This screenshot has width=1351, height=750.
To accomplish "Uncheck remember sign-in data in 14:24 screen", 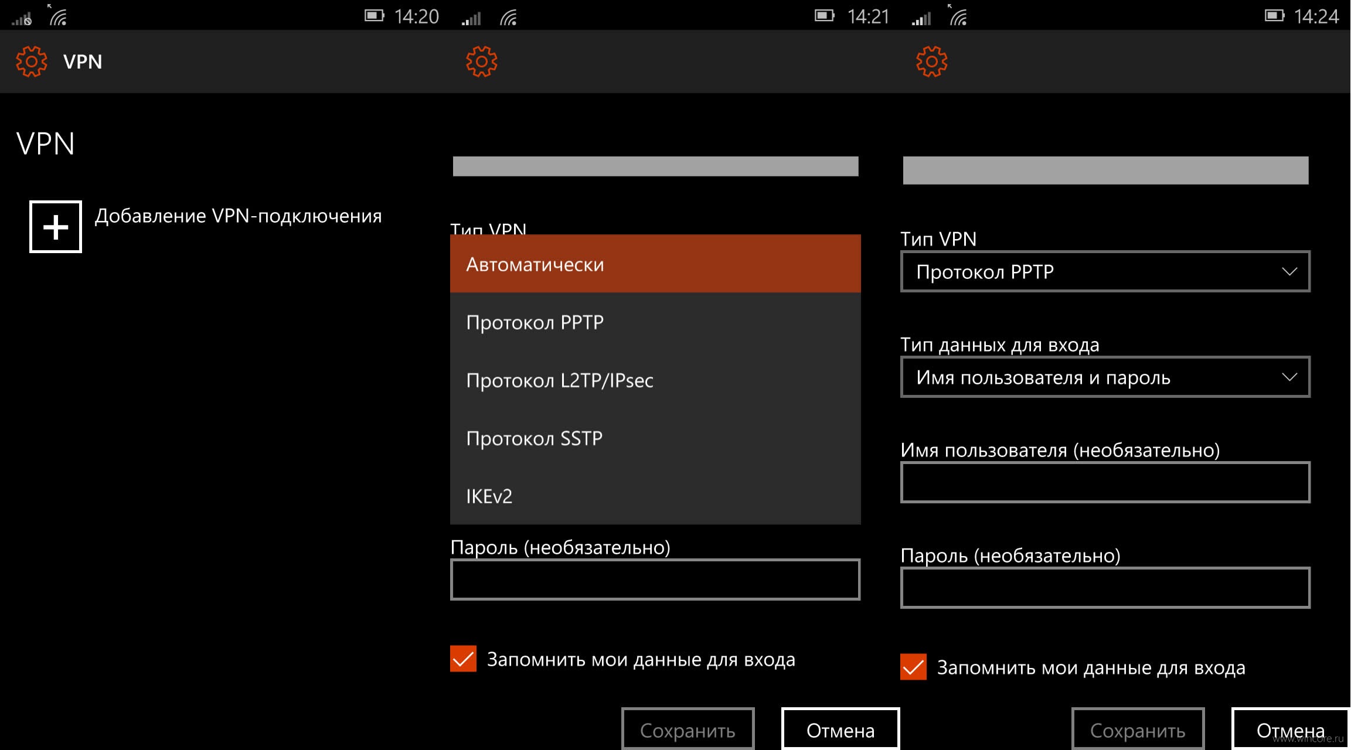I will click(x=913, y=667).
